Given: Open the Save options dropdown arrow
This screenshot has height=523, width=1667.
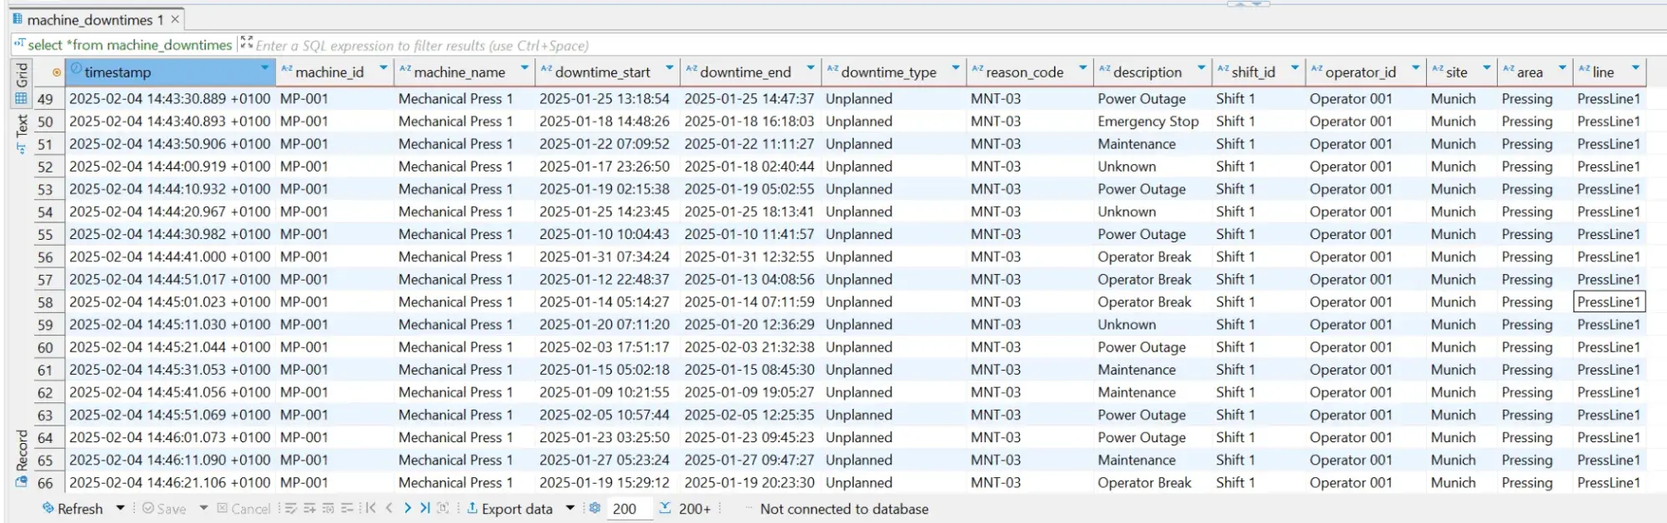Looking at the screenshot, I should (203, 508).
